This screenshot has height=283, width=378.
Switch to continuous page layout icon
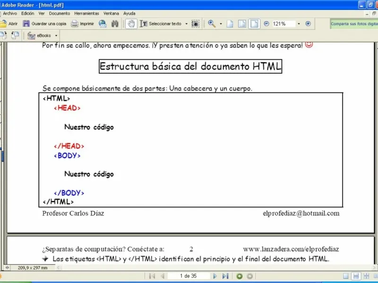click(x=356, y=276)
